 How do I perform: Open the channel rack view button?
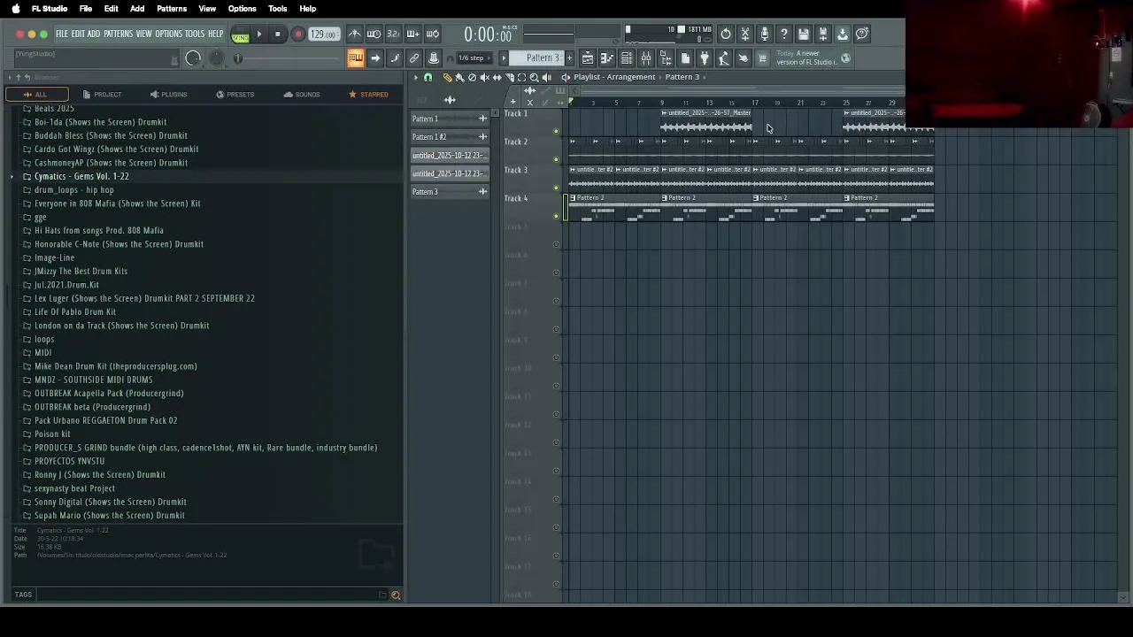click(x=627, y=58)
